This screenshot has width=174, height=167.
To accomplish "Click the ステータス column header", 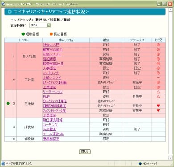I will (x=137, y=40).
